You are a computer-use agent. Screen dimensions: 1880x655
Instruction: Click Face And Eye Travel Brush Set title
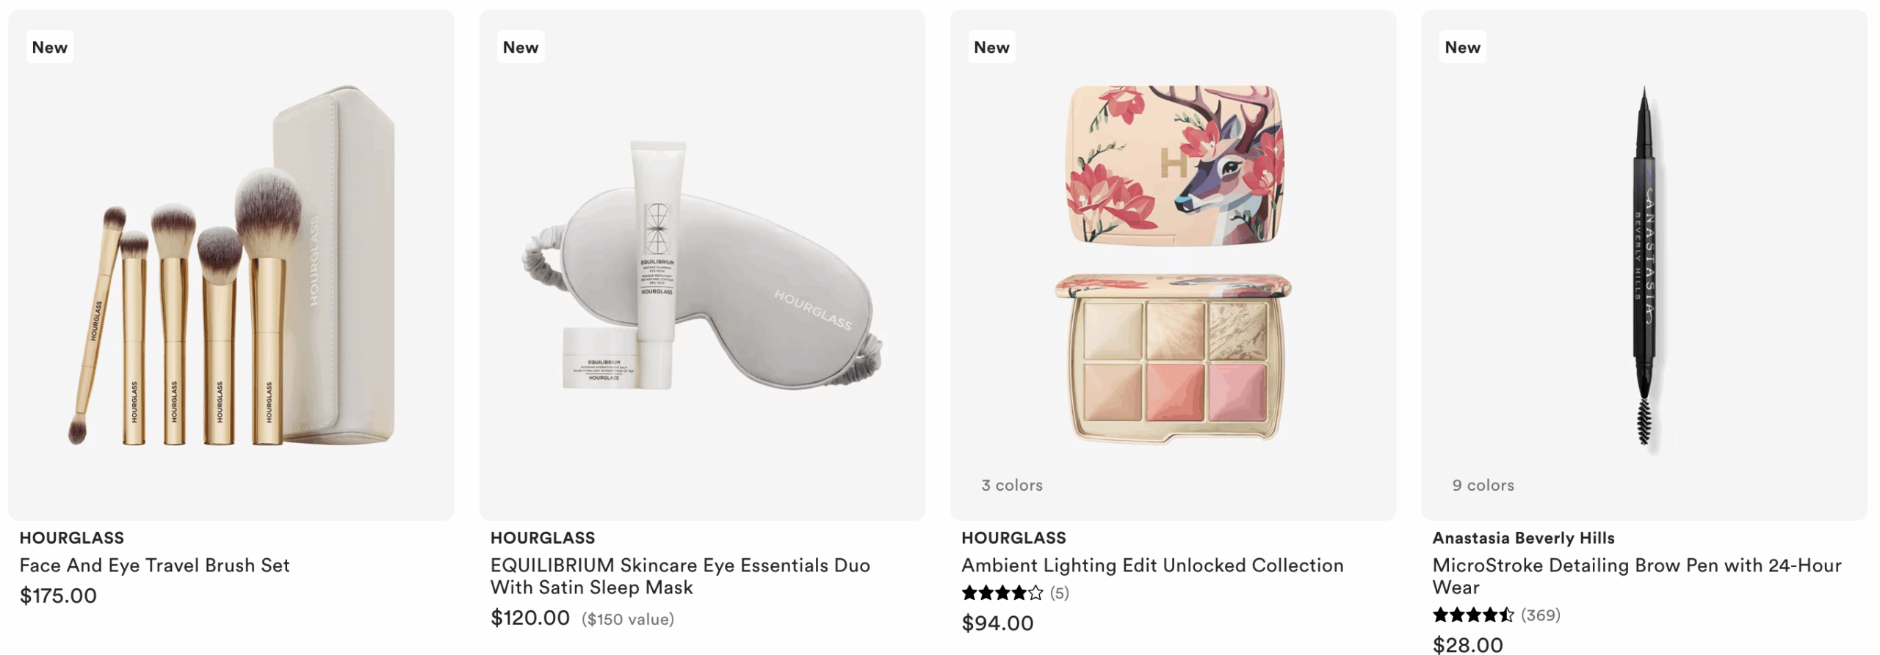(x=154, y=565)
